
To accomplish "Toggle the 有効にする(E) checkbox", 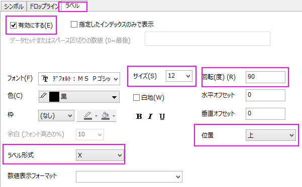I will [x=13, y=25].
